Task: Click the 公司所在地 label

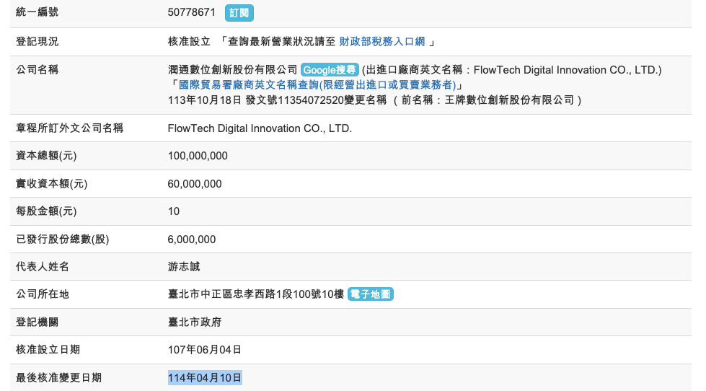Action: tap(43, 294)
